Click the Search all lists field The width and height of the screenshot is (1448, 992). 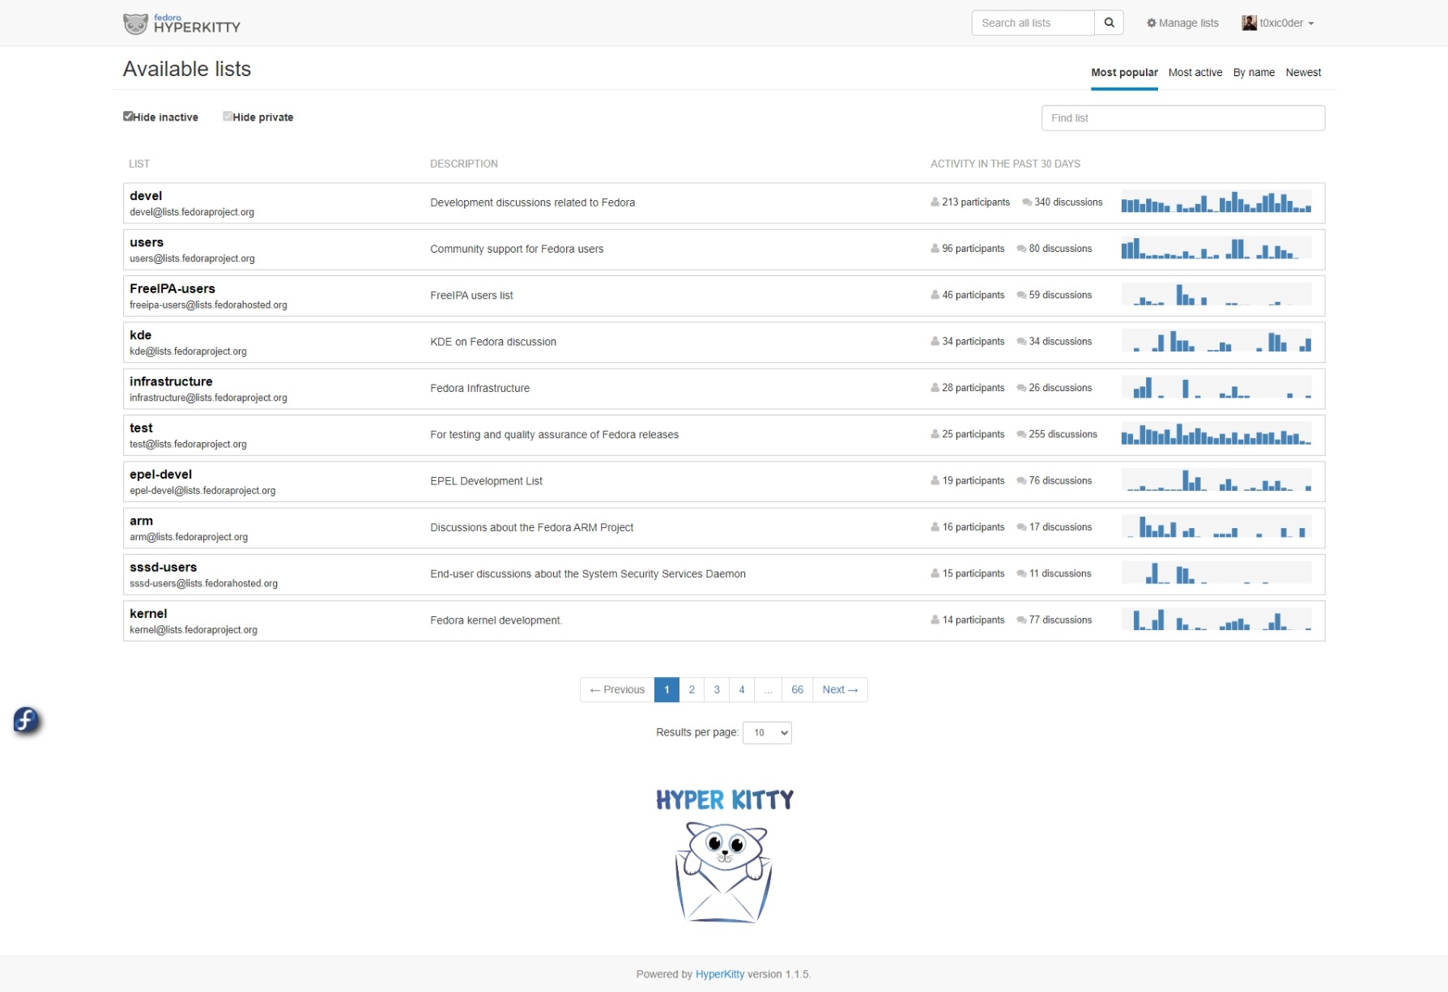1033,23
